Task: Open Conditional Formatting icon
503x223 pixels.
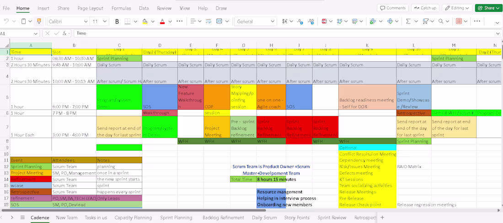Action: (324, 21)
